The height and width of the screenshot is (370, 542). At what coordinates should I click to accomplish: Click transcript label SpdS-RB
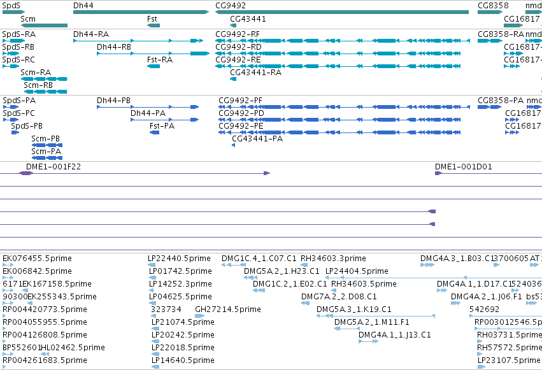(x=18, y=47)
